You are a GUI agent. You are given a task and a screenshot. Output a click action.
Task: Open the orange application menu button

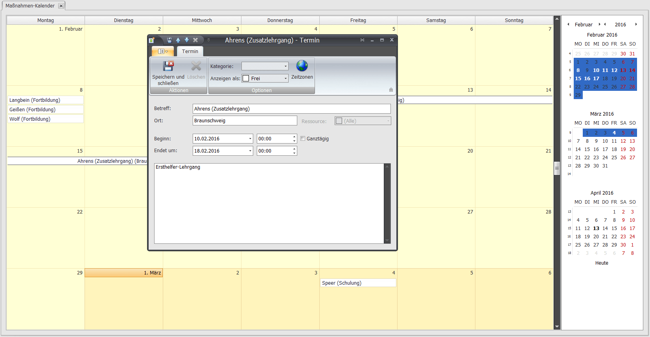pyautogui.click(x=163, y=52)
